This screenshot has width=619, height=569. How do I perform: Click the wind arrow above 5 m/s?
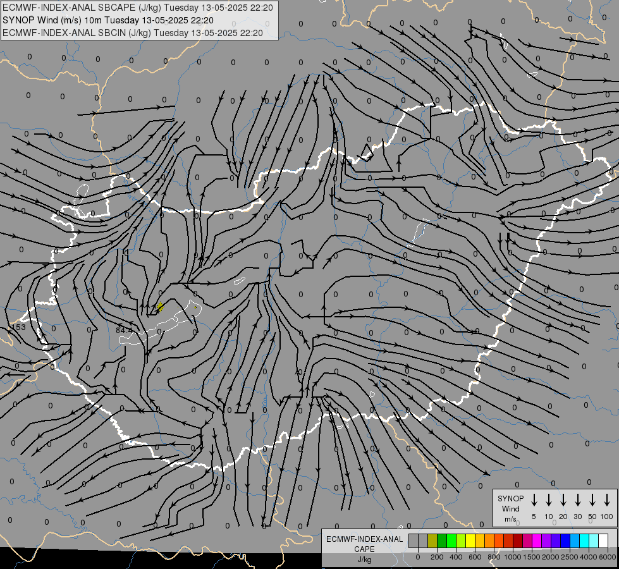pos(534,500)
